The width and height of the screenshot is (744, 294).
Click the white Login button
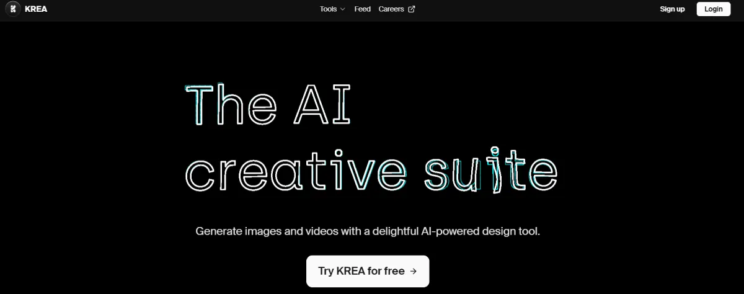(x=713, y=9)
